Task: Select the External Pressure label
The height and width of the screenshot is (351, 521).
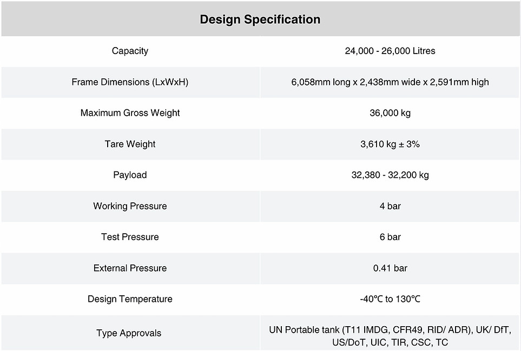Action: (130, 268)
